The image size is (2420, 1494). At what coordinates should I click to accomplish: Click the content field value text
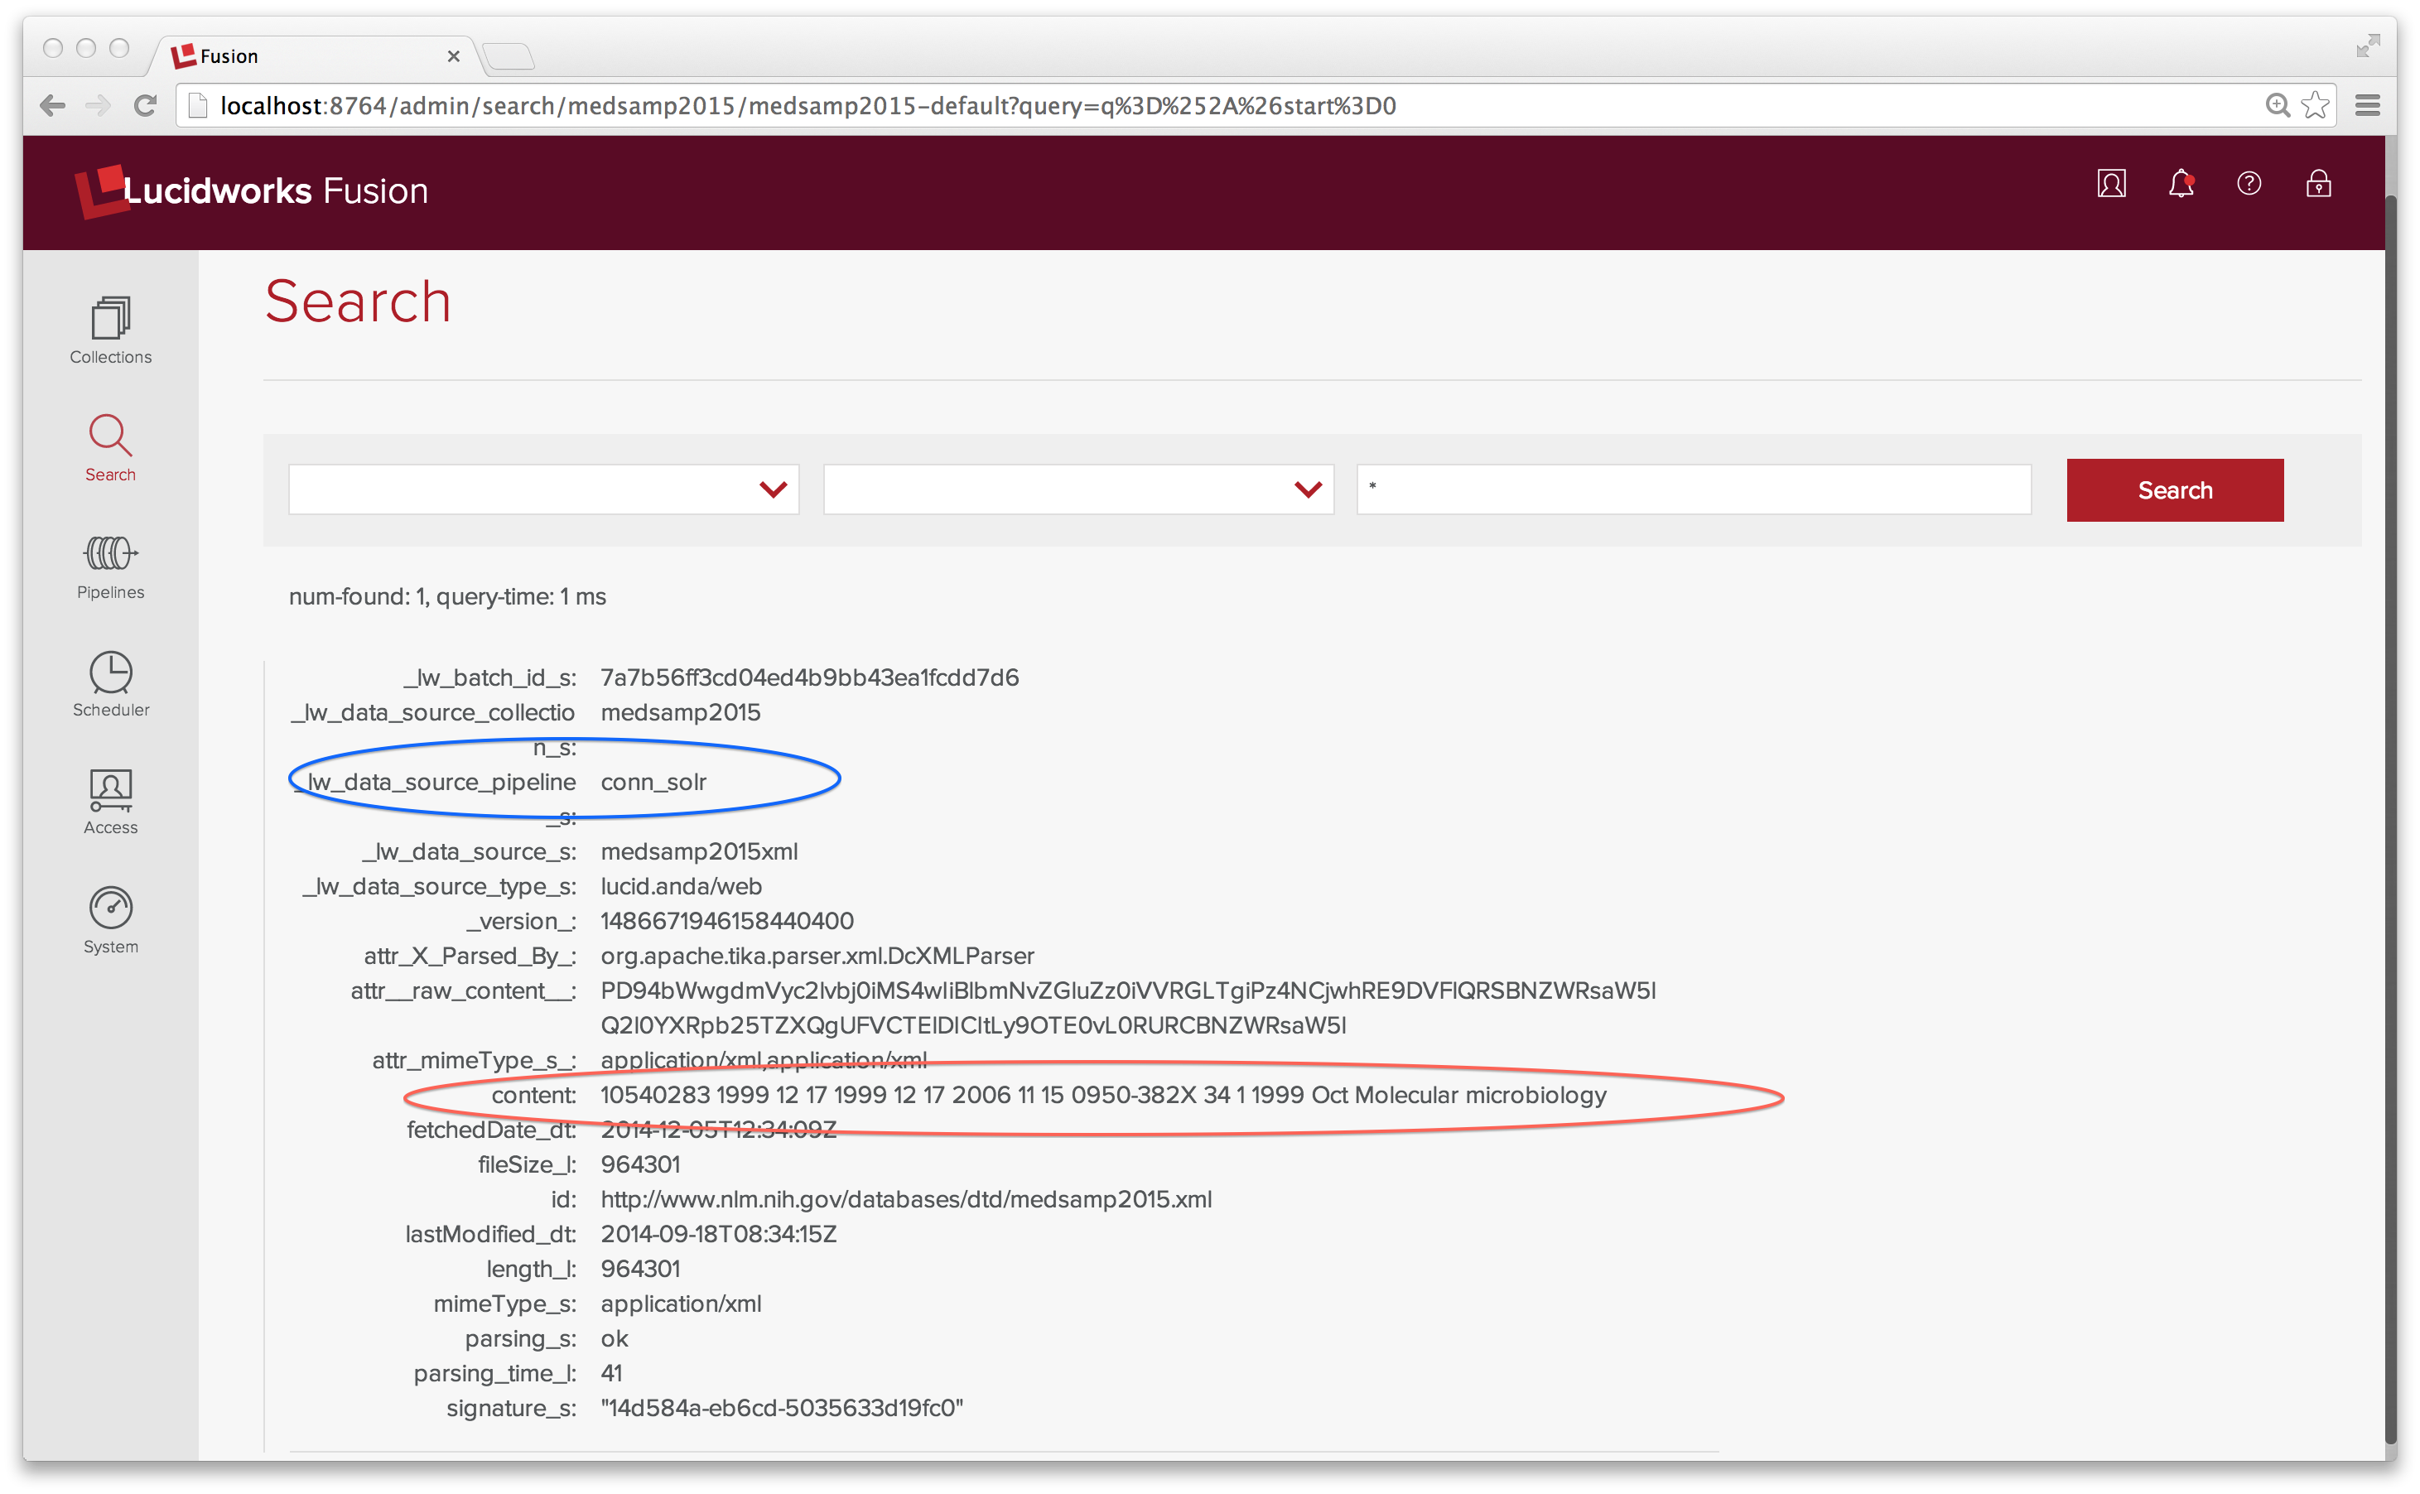(x=1103, y=1095)
